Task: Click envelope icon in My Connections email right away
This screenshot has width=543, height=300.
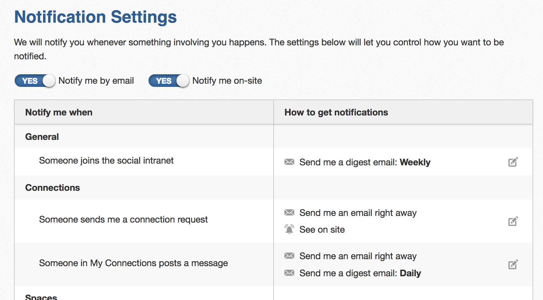Action: click(x=289, y=256)
